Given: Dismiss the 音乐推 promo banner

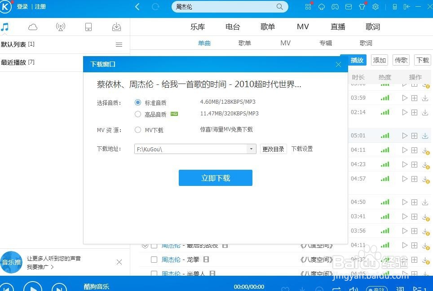Looking at the screenshot, I should [119, 262].
